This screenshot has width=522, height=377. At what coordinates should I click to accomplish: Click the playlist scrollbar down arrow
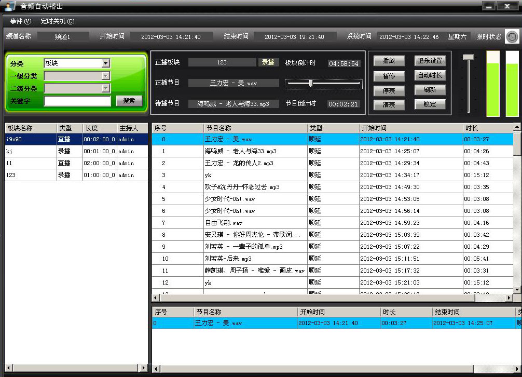coord(517,290)
